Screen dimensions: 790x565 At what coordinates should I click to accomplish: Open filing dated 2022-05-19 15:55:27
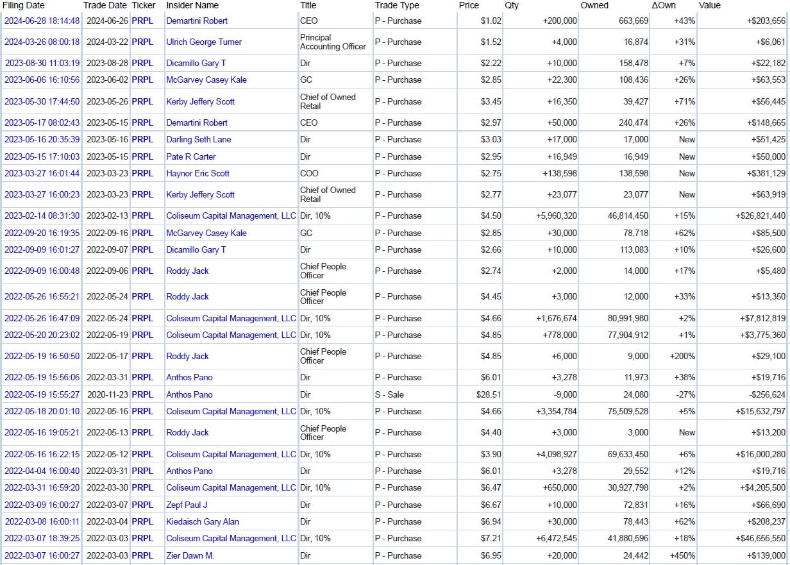[x=42, y=394]
